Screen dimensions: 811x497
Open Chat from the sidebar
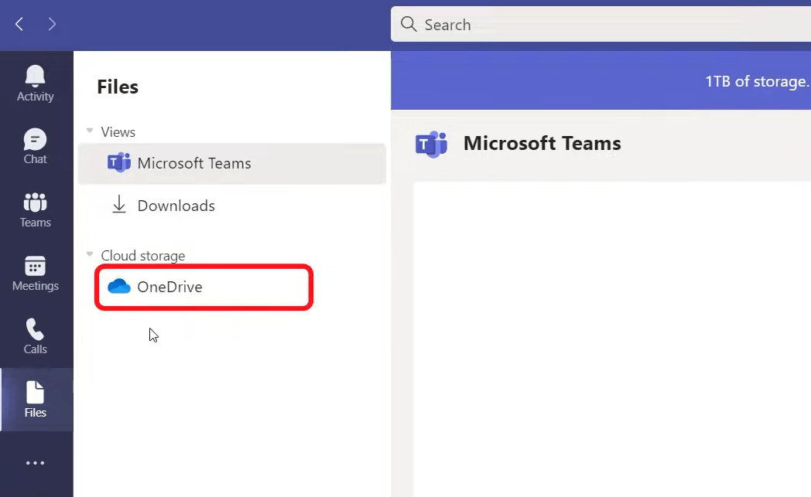coord(35,146)
